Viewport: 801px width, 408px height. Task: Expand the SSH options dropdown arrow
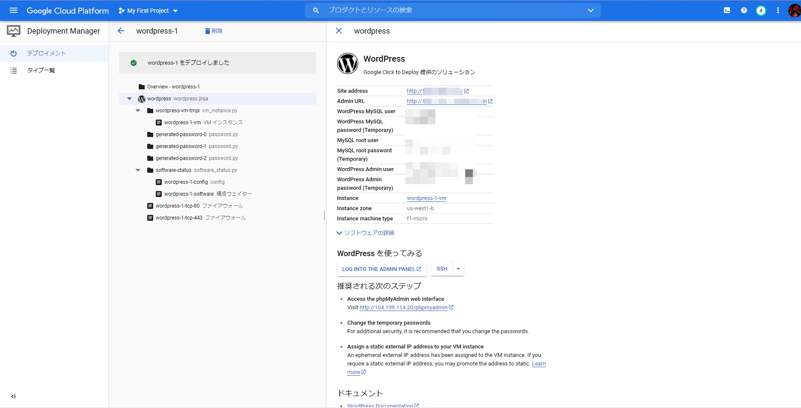458,269
